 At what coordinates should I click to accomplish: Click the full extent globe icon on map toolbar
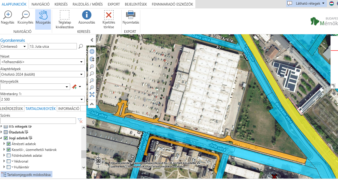[92, 51]
